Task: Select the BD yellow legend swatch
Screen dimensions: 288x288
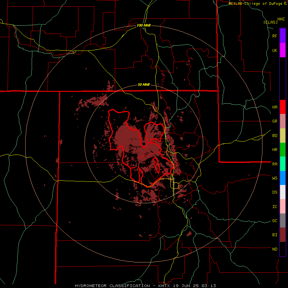Action: coord(283,135)
